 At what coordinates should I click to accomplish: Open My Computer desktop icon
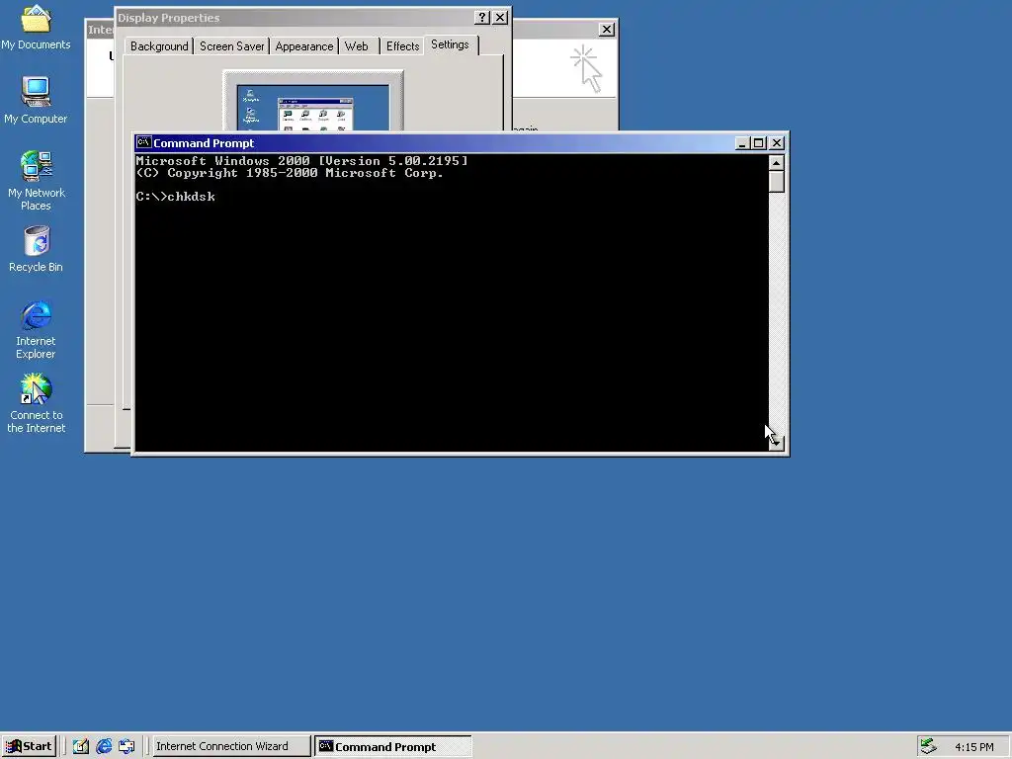point(36,100)
